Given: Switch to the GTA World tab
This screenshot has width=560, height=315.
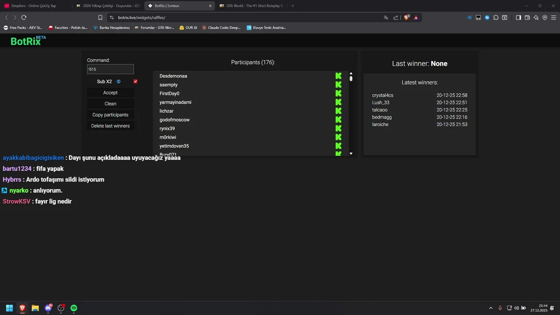Looking at the screenshot, I should click(251, 6).
